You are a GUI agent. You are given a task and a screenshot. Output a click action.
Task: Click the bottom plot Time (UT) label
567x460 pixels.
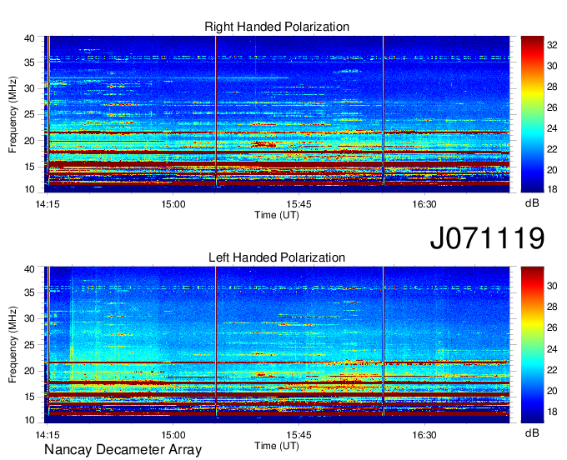[277, 446]
